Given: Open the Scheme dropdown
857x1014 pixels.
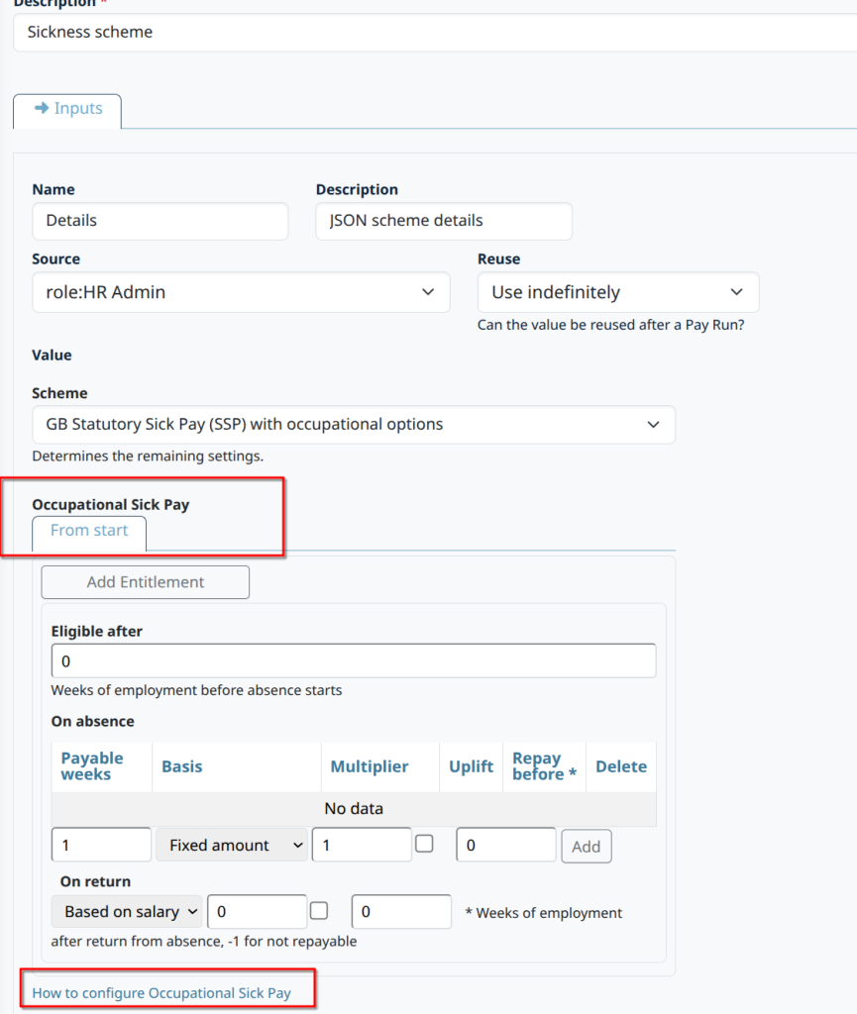Looking at the screenshot, I should 353,425.
